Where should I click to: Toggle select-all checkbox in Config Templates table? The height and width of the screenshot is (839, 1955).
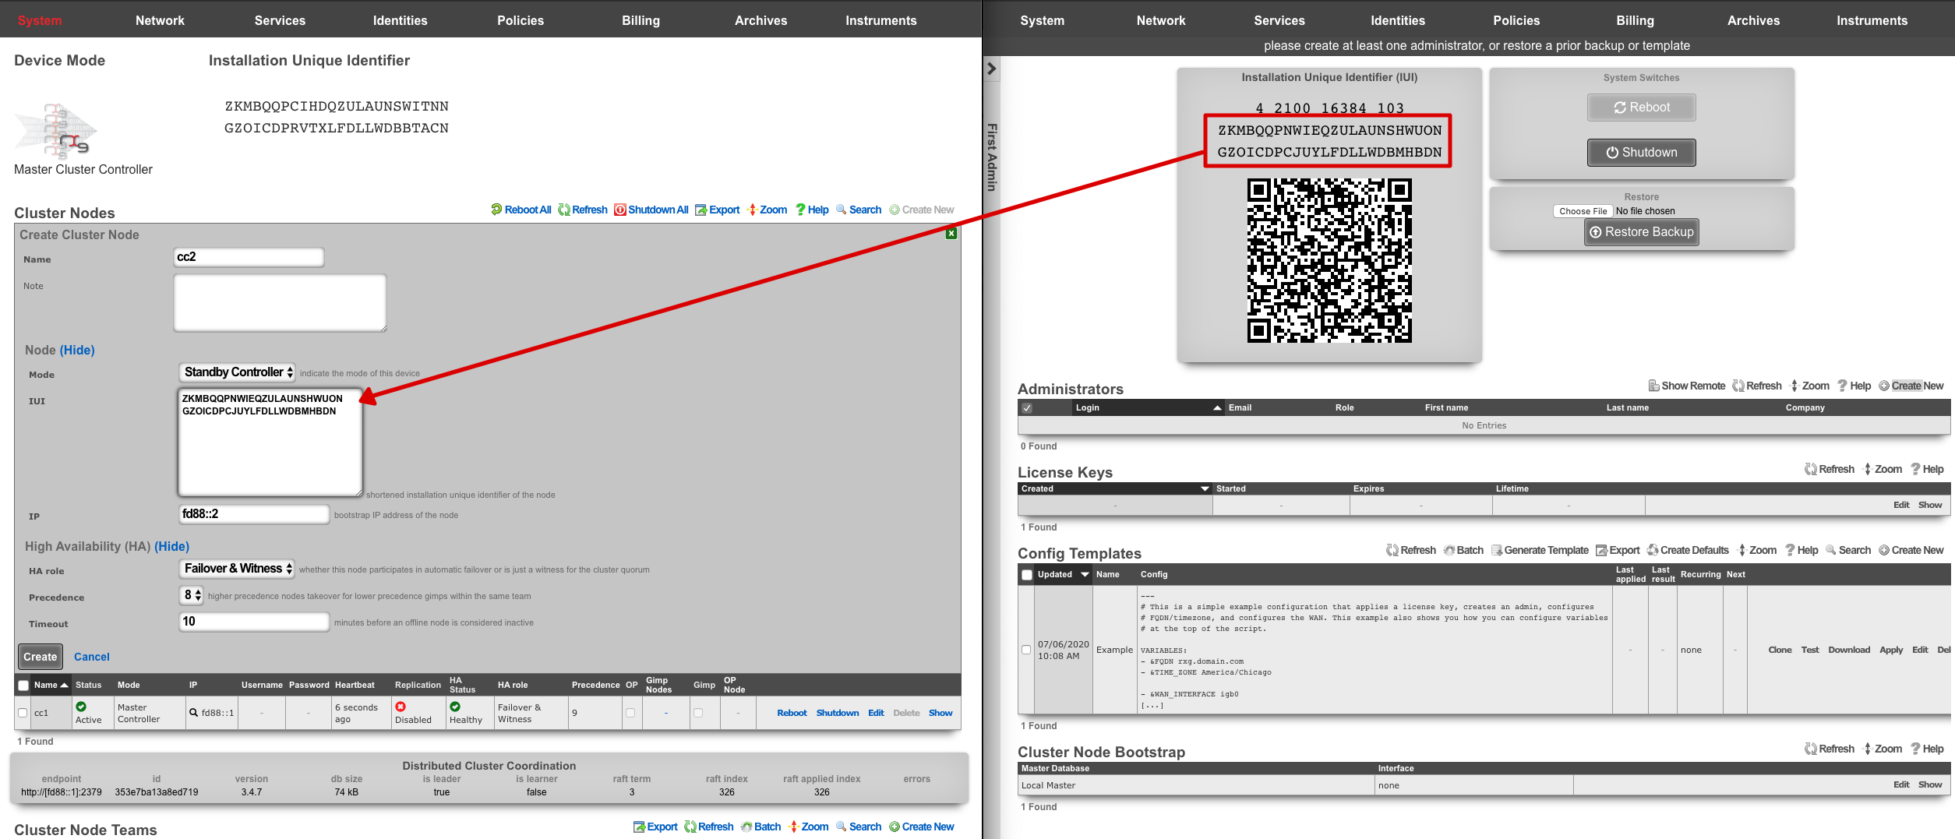(x=1027, y=575)
